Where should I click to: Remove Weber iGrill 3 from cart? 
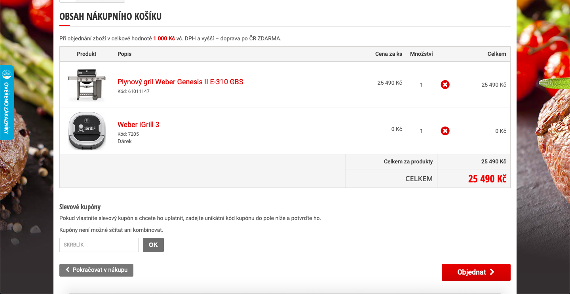point(445,131)
